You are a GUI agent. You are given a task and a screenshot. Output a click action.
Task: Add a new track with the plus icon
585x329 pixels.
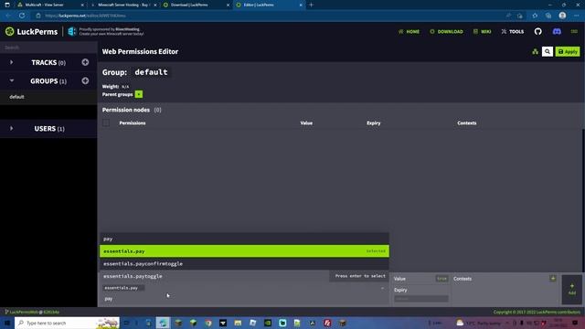click(85, 62)
